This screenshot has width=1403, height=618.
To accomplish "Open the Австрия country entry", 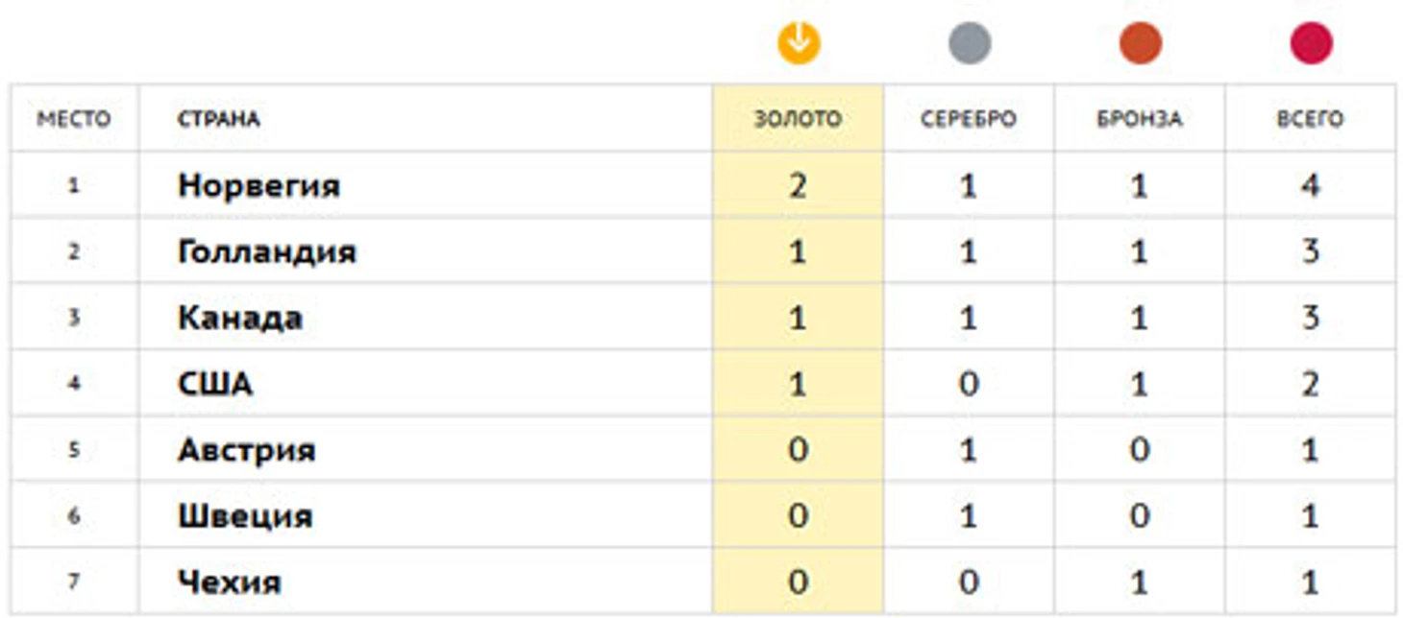I will (x=247, y=450).
